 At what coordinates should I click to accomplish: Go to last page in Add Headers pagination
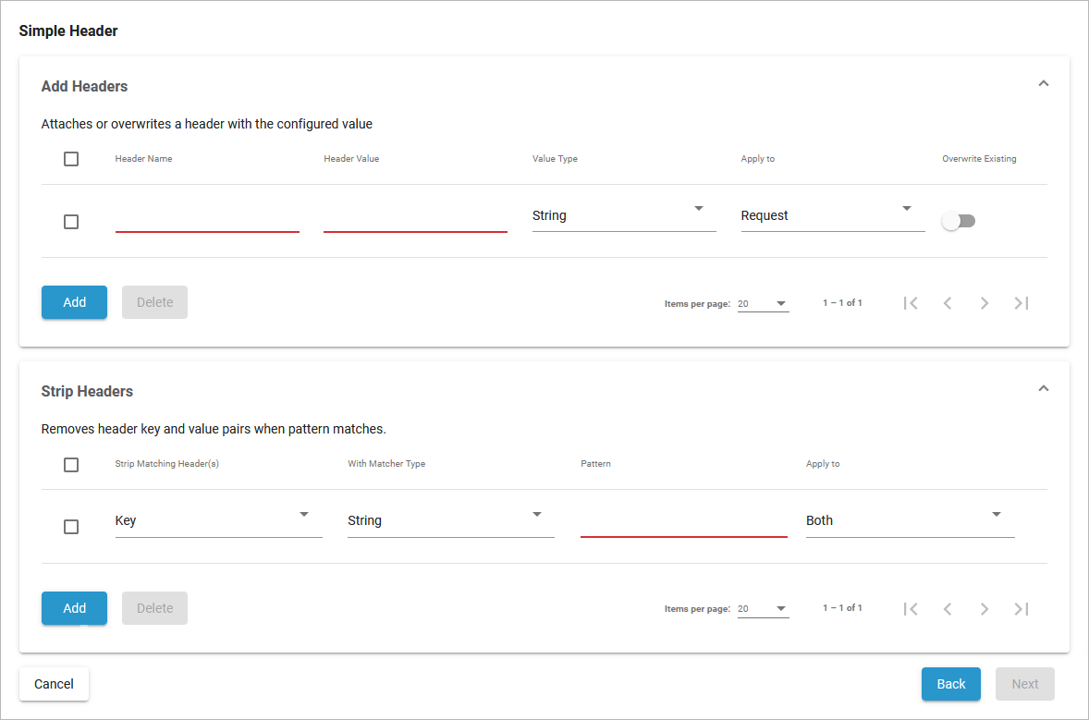point(1021,302)
